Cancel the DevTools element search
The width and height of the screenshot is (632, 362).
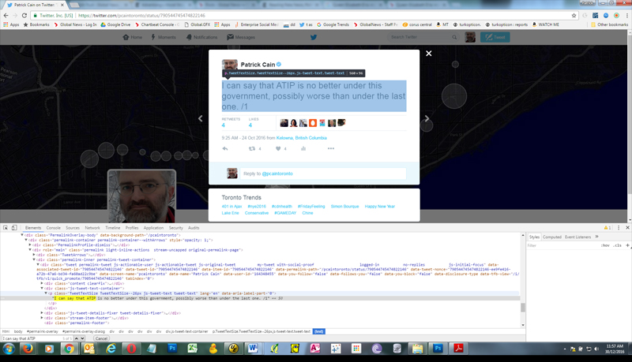click(102, 338)
